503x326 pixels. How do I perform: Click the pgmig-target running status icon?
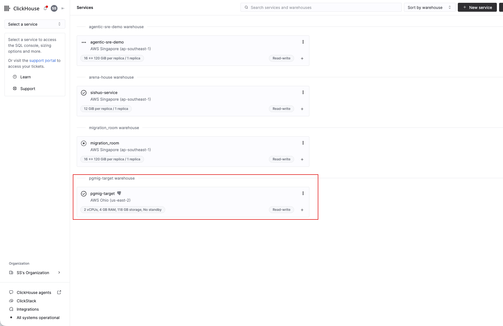pyautogui.click(x=84, y=194)
